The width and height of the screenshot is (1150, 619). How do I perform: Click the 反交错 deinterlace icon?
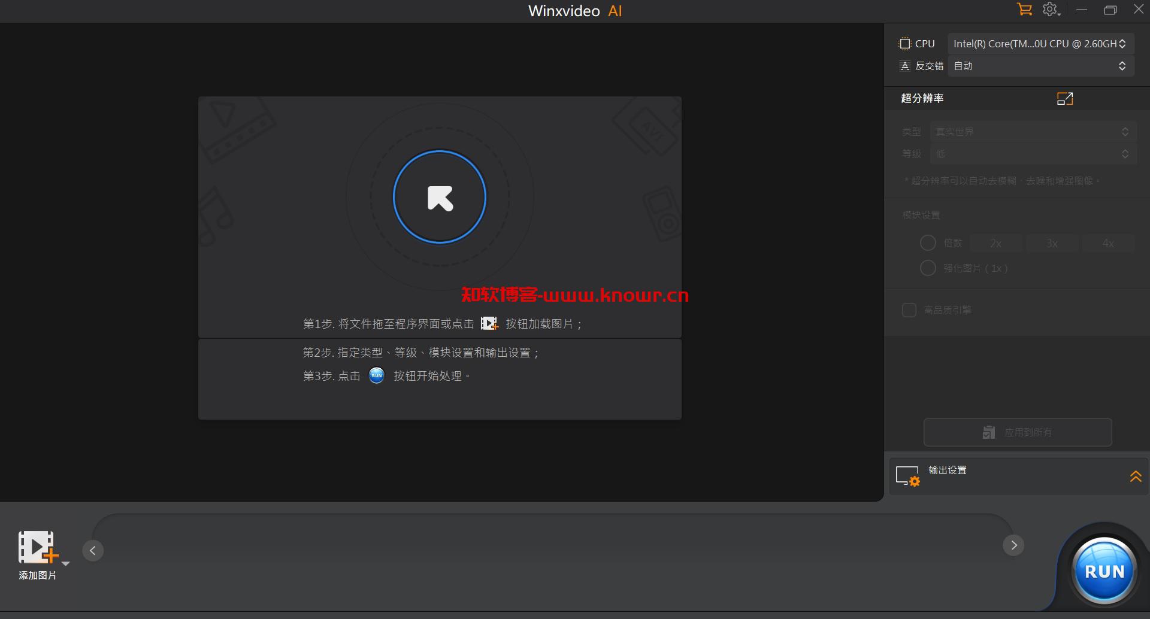(905, 66)
